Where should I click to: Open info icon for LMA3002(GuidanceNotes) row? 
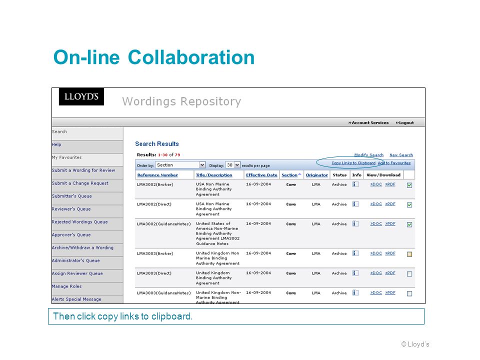tap(355, 224)
